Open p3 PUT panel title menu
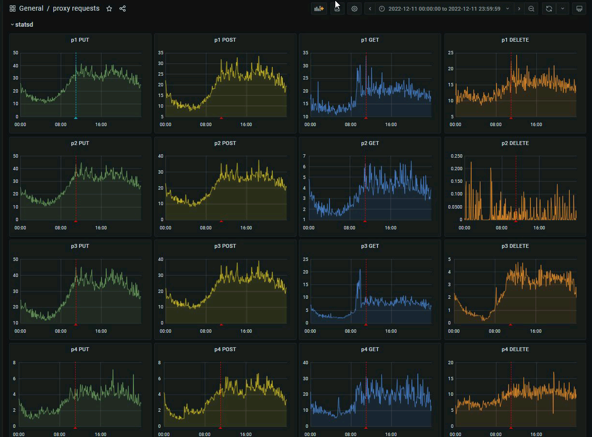 coord(80,246)
